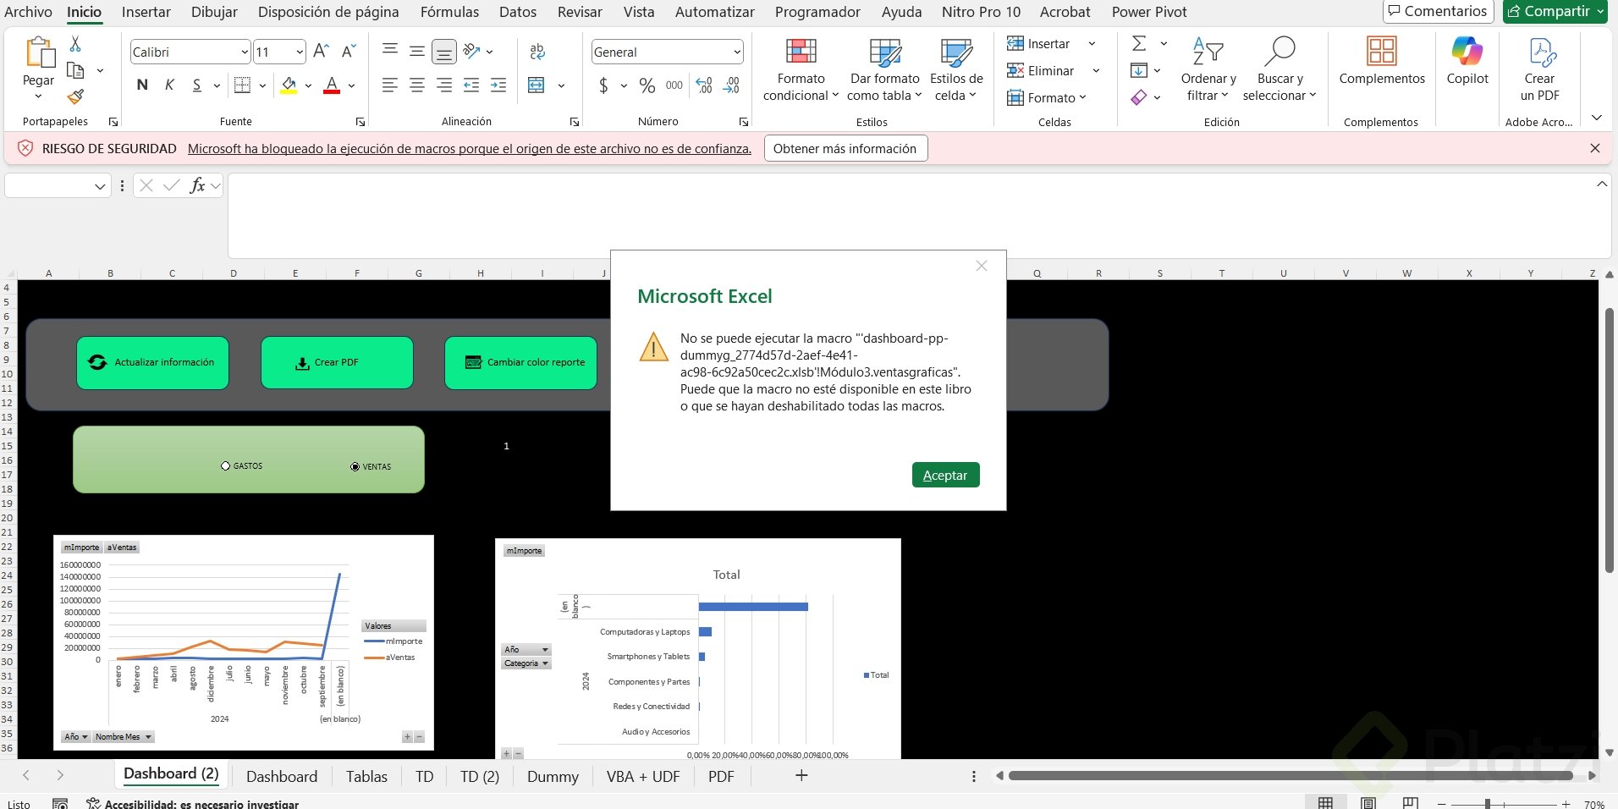Click the Cambiar color reporte button
This screenshot has width=1618, height=809.
pyautogui.click(x=520, y=363)
